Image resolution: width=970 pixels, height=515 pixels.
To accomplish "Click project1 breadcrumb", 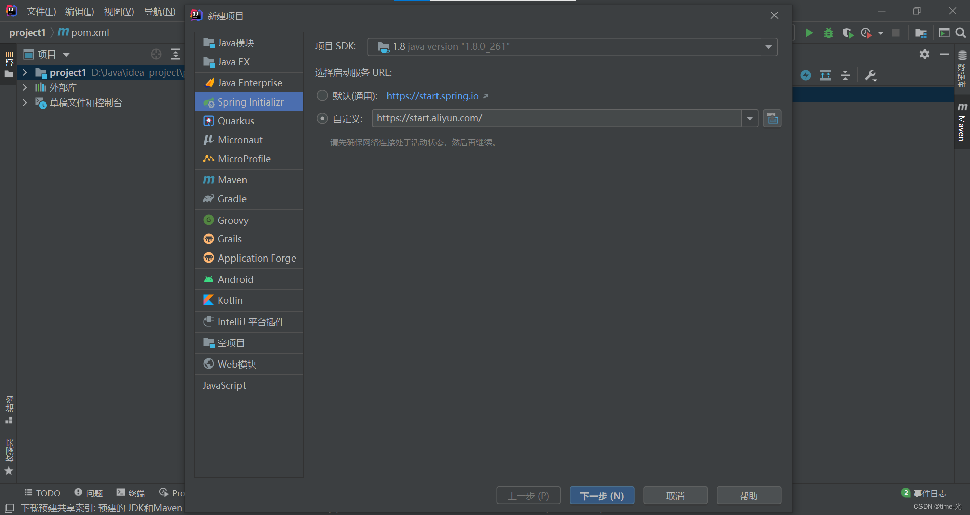I will (27, 32).
